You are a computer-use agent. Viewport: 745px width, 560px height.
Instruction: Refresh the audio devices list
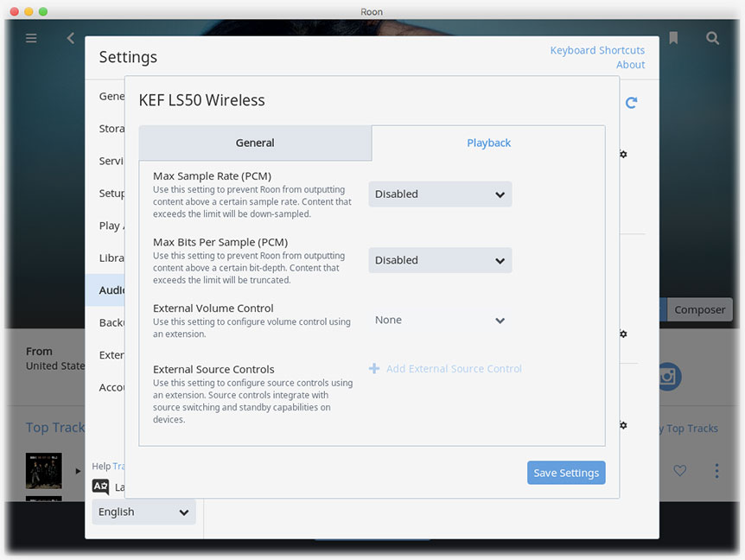(x=631, y=103)
